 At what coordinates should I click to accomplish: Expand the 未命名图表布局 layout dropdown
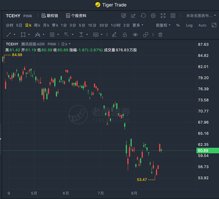point(201,16)
